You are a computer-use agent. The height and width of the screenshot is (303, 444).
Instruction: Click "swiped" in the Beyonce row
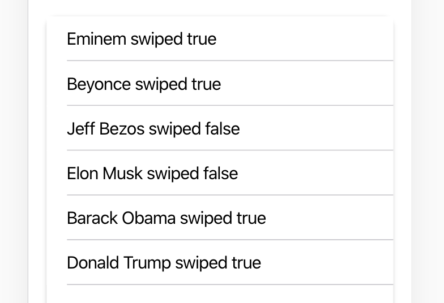(x=161, y=85)
